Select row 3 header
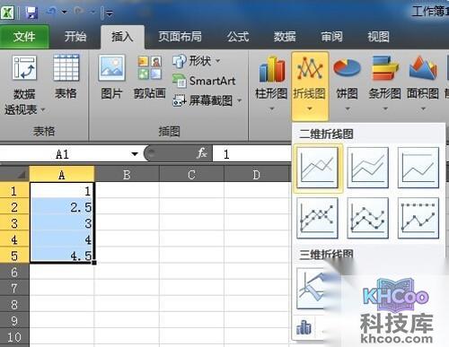The width and height of the screenshot is (449, 347). (x=14, y=223)
